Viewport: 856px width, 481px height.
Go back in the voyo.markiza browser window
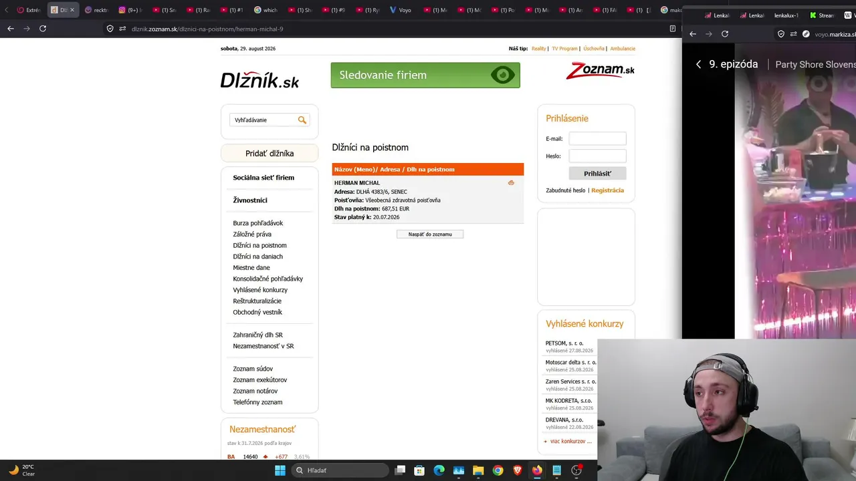(693, 34)
